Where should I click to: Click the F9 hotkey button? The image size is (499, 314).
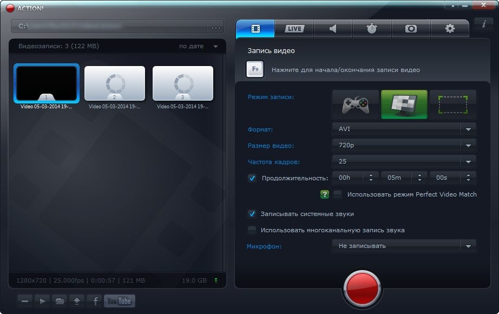(x=255, y=69)
